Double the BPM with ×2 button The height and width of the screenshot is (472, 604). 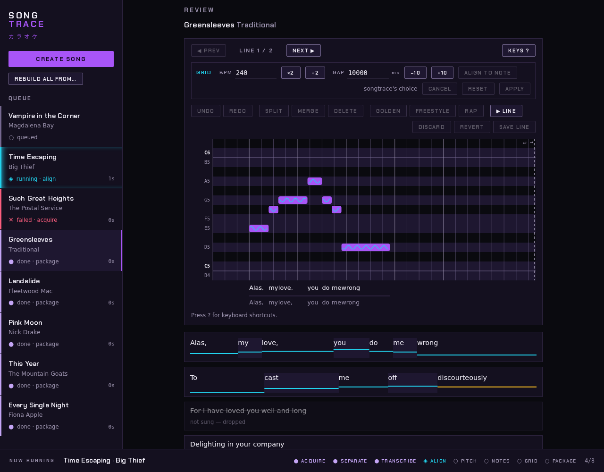(291, 73)
